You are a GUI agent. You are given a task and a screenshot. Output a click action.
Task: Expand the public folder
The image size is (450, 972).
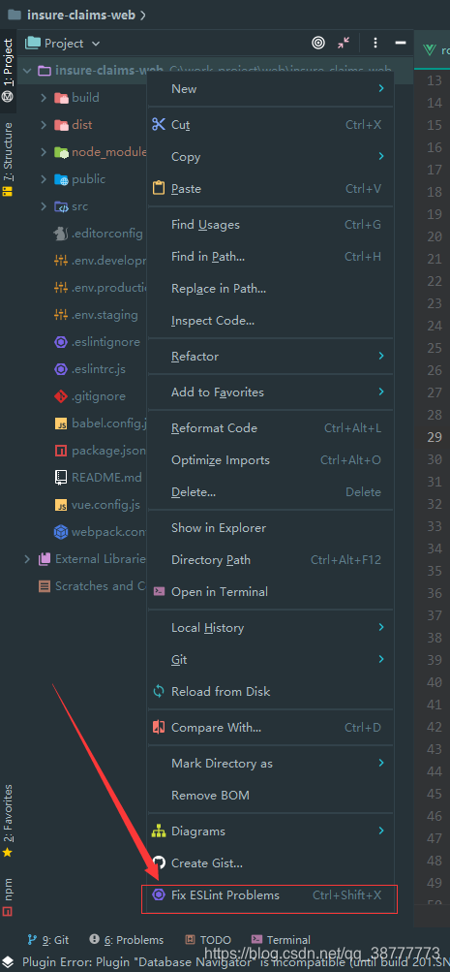pos(44,179)
